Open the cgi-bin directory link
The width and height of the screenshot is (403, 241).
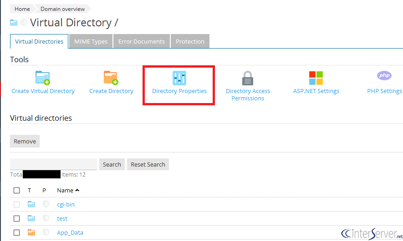click(66, 204)
